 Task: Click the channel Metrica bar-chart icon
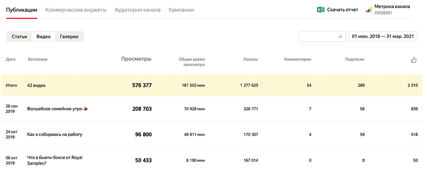point(369,10)
